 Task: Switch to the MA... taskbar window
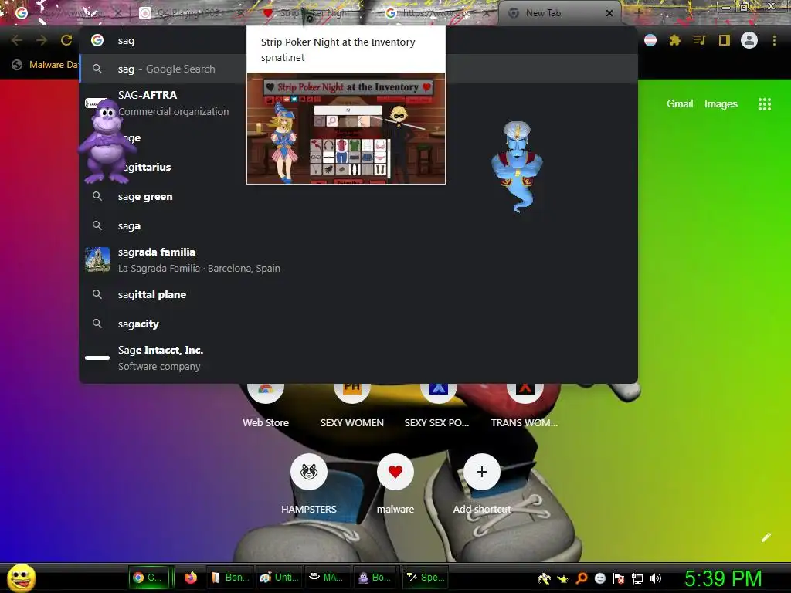pyautogui.click(x=328, y=578)
